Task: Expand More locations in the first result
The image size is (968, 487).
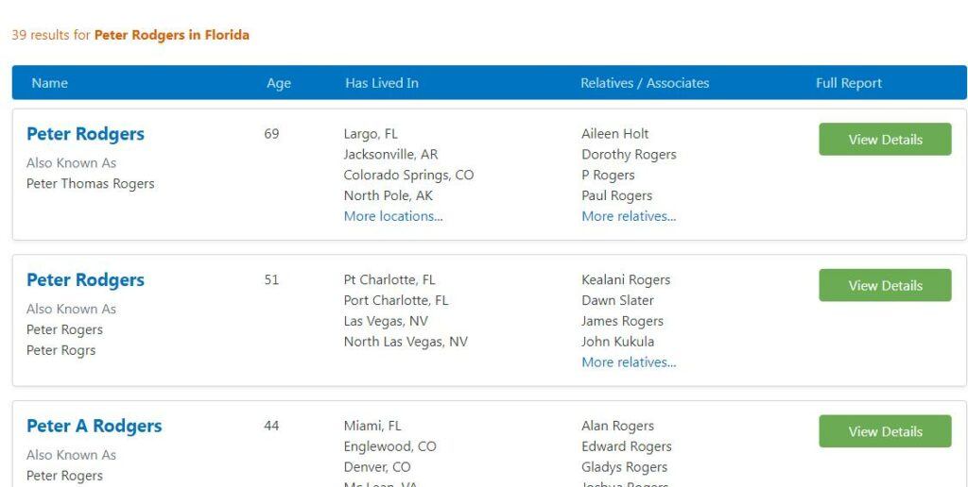Action: point(393,216)
